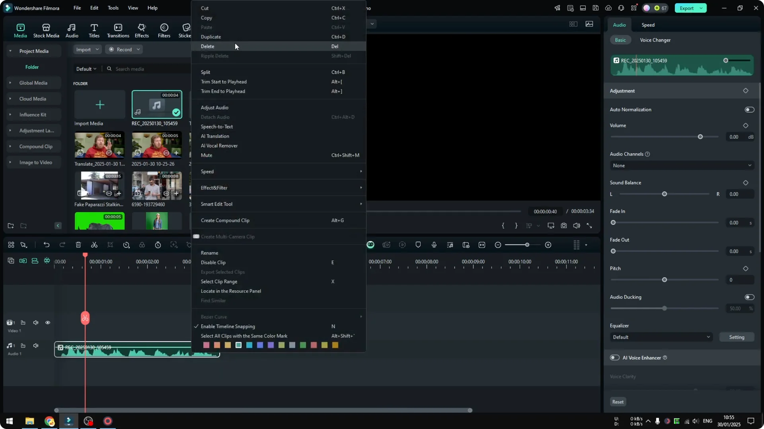Screen dimensions: 764x429
Task: Undo the last action
Action: pyautogui.click(x=47, y=245)
